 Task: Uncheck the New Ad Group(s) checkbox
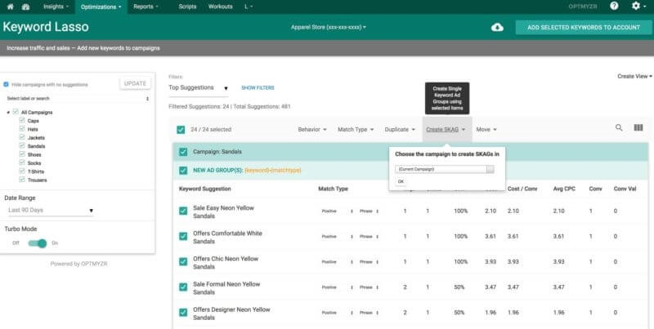[183, 171]
